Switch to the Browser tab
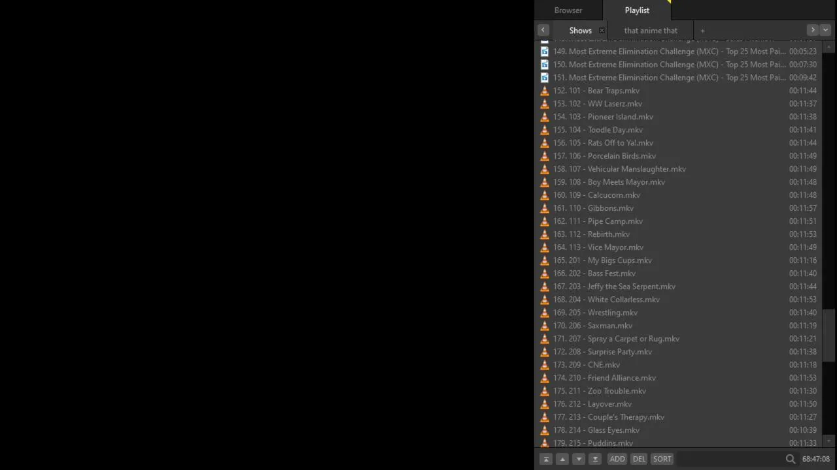Viewport: 837px width, 470px height. (x=568, y=10)
